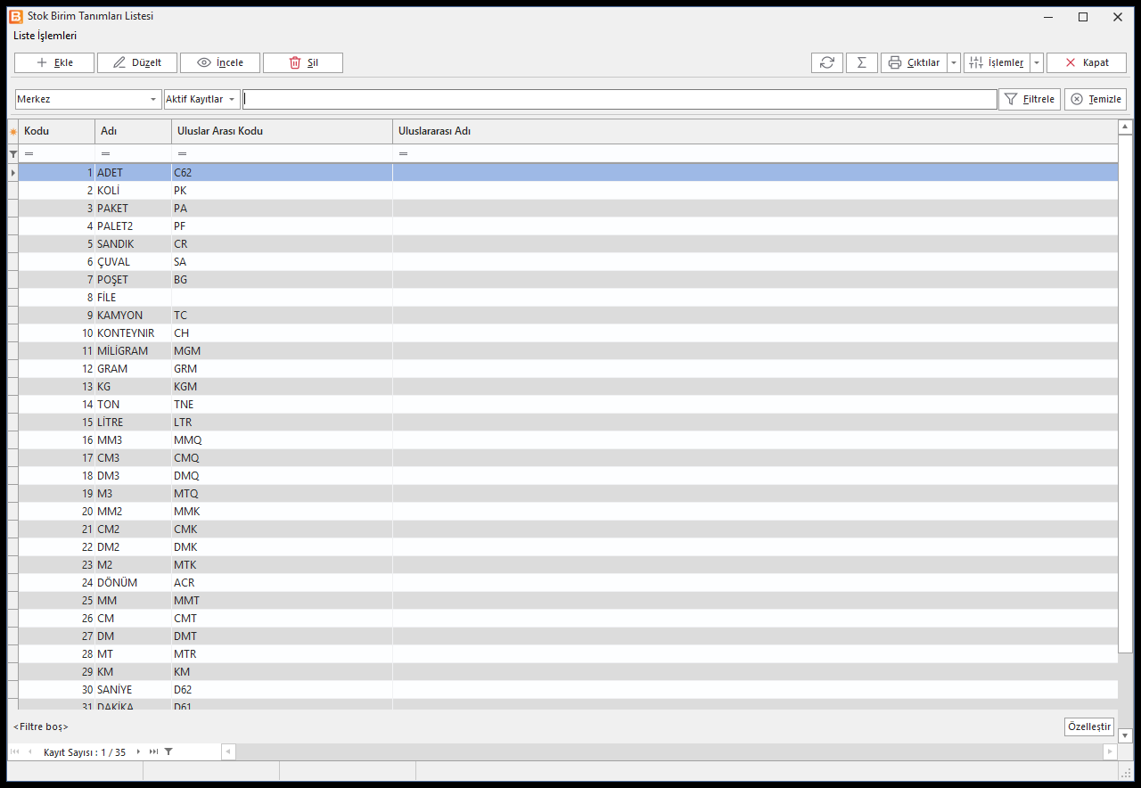The width and height of the screenshot is (1141, 788).
Task: Click the Uluslararası Adı column header
Action: point(755,131)
